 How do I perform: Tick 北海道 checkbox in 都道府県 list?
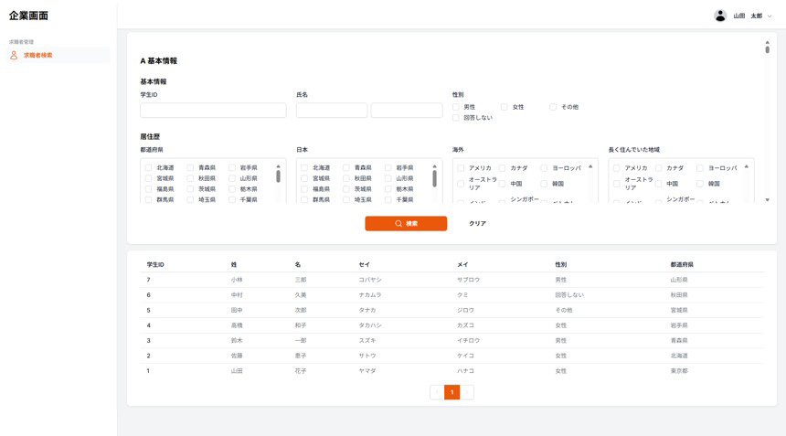(x=148, y=168)
